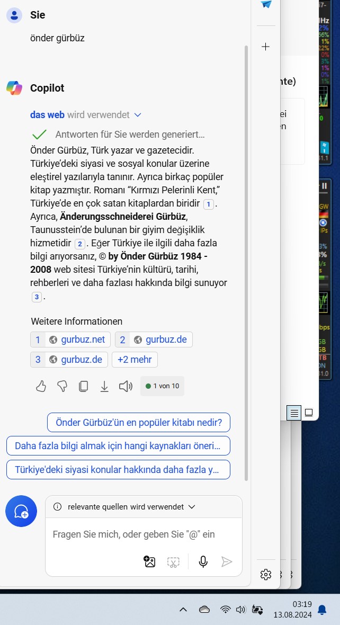The height and width of the screenshot is (625, 340).
Task: Select suggestion 'Önder Gürbüz'ün en popüler kitabı nedir?'
Action: 139,423
